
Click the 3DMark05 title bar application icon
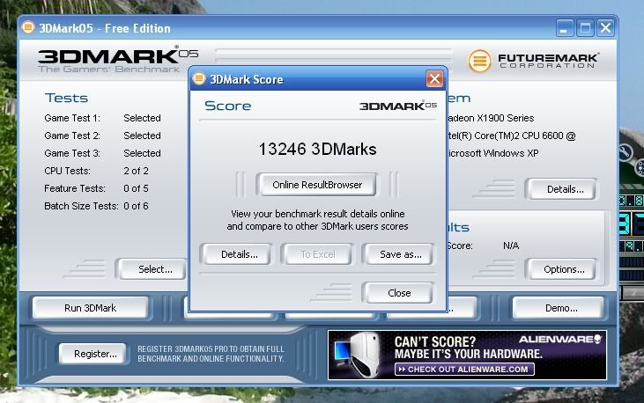[x=26, y=28]
